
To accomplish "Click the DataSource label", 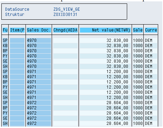I will pyautogui.click(x=17, y=9).
